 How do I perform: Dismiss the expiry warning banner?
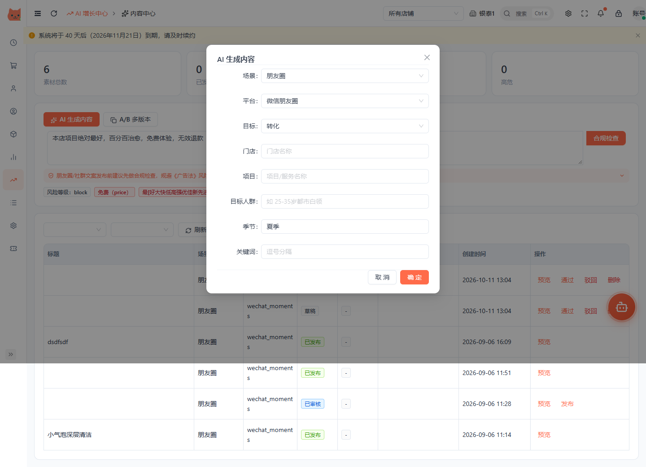click(x=638, y=35)
